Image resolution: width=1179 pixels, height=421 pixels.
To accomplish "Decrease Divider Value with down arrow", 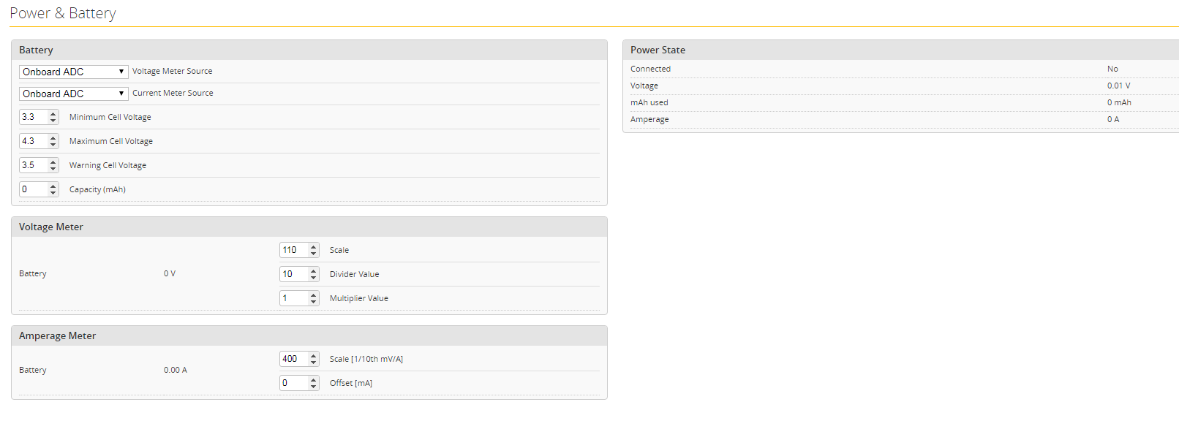I will pyautogui.click(x=313, y=278).
